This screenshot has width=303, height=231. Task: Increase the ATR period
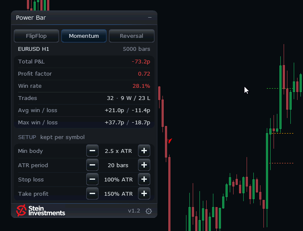coord(144,165)
